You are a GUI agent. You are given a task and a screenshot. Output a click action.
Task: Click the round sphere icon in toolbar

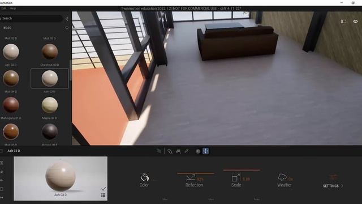tap(198, 151)
